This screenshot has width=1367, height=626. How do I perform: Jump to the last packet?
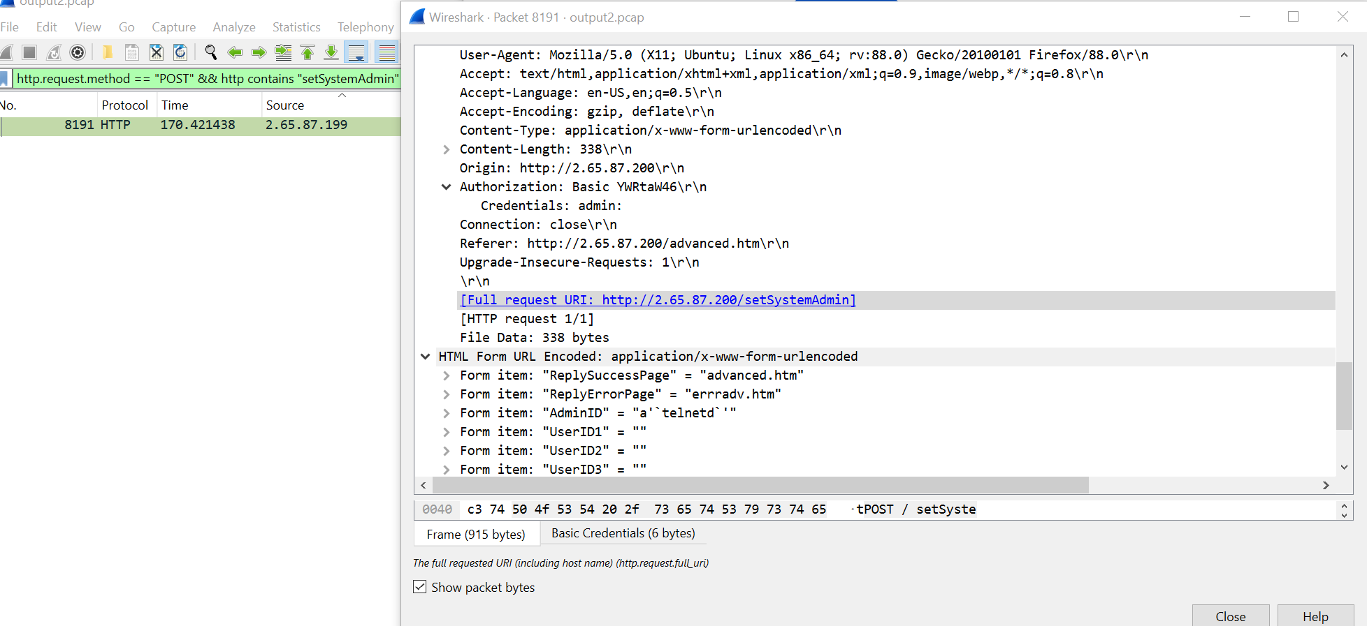pos(331,52)
